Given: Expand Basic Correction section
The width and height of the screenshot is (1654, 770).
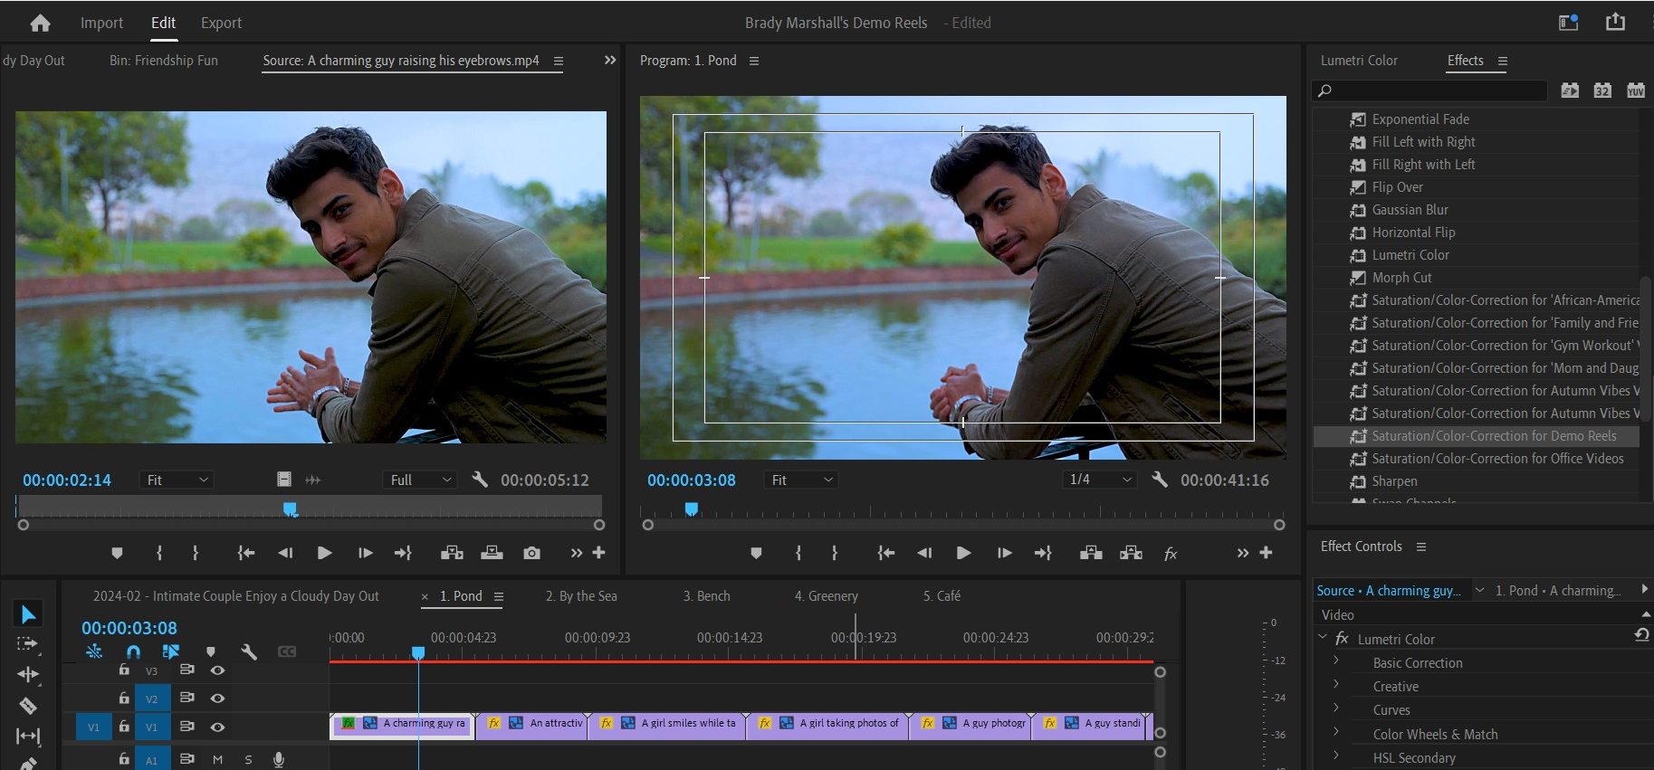Looking at the screenshot, I should pos(1336,661).
